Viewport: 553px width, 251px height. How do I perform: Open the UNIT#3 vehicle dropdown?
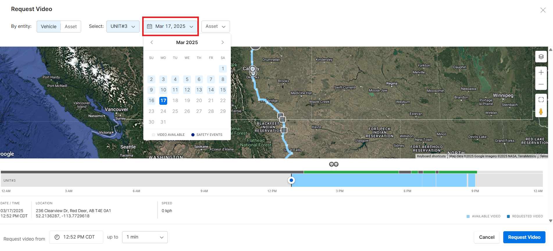point(123,26)
